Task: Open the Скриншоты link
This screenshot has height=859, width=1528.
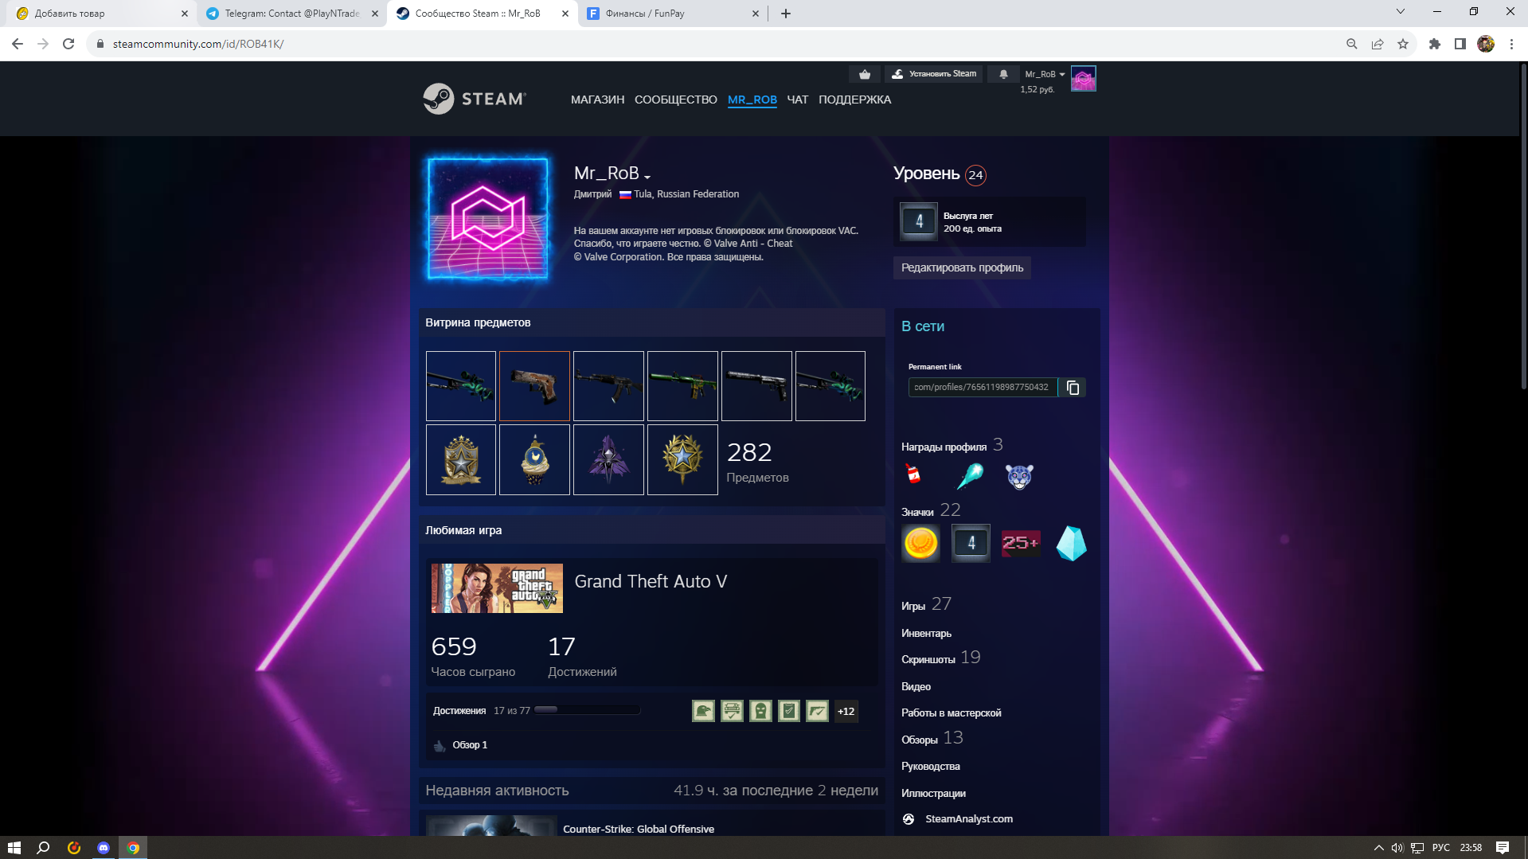Action: pos(928,659)
